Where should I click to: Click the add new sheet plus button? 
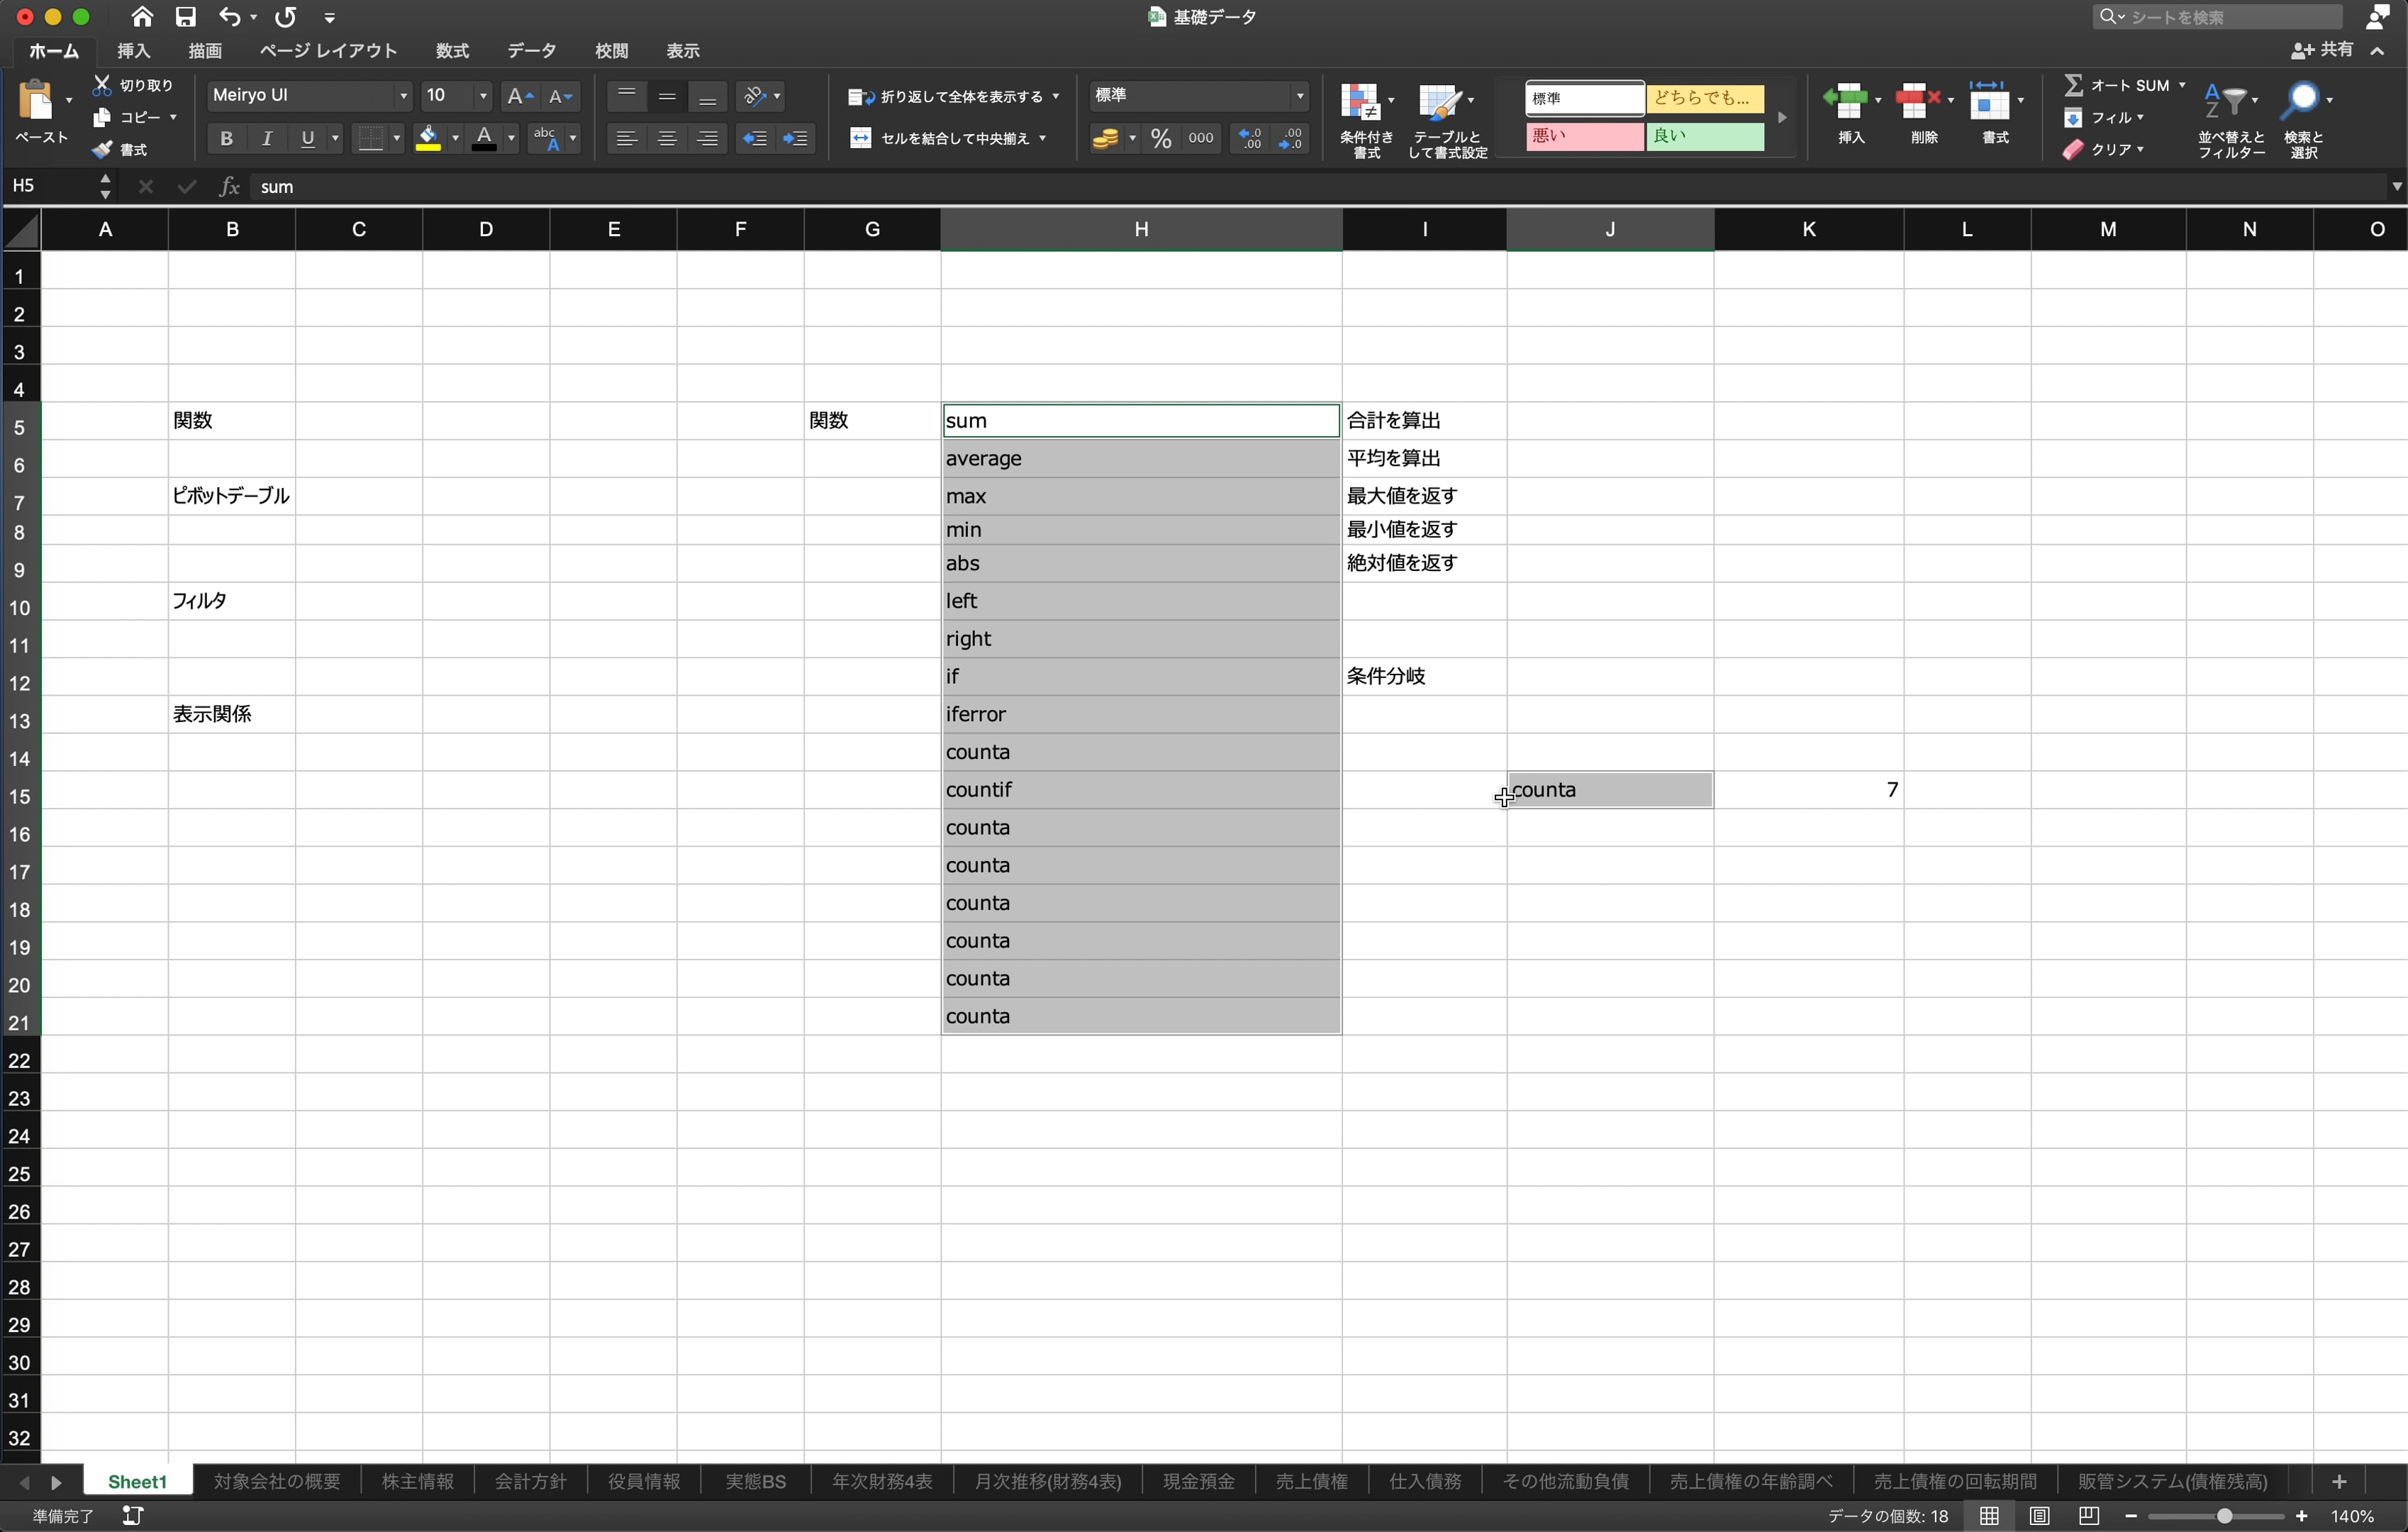tap(2339, 1482)
